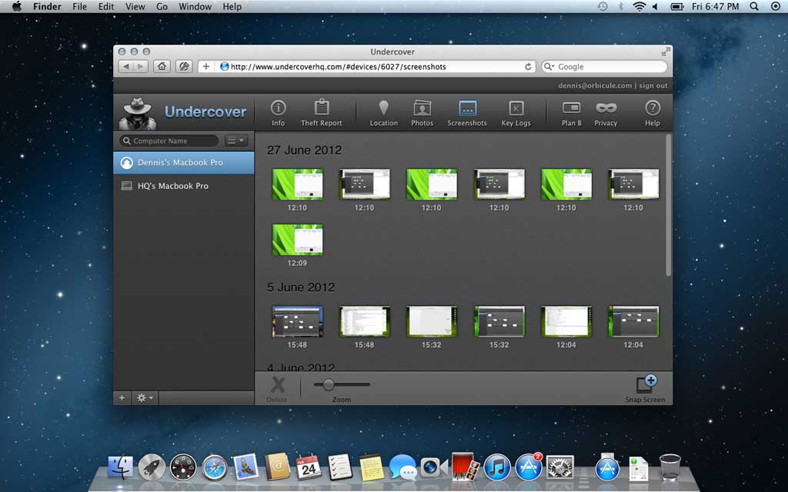Open the Info section
788x492 pixels.
[278, 113]
